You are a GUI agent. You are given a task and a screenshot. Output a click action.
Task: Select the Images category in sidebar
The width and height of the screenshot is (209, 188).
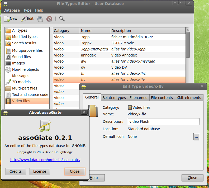[18, 63]
